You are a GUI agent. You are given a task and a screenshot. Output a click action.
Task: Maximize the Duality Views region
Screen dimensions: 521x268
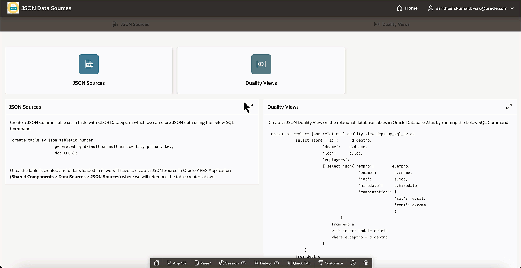point(509,107)
